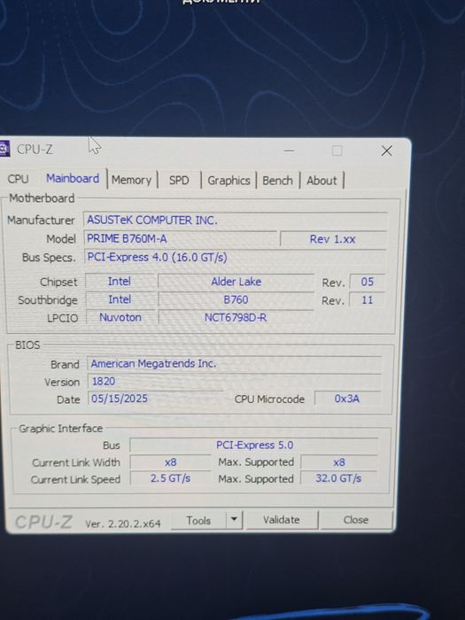Click the southbridge Rev. 11 value
The height and width of the screenshot is (620, 465).
point(367,299)
